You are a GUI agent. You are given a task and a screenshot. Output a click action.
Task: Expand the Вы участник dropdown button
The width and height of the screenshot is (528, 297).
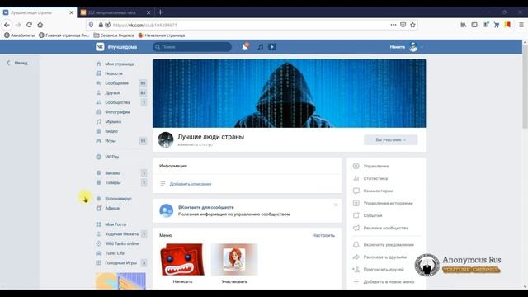pos(390,139)
